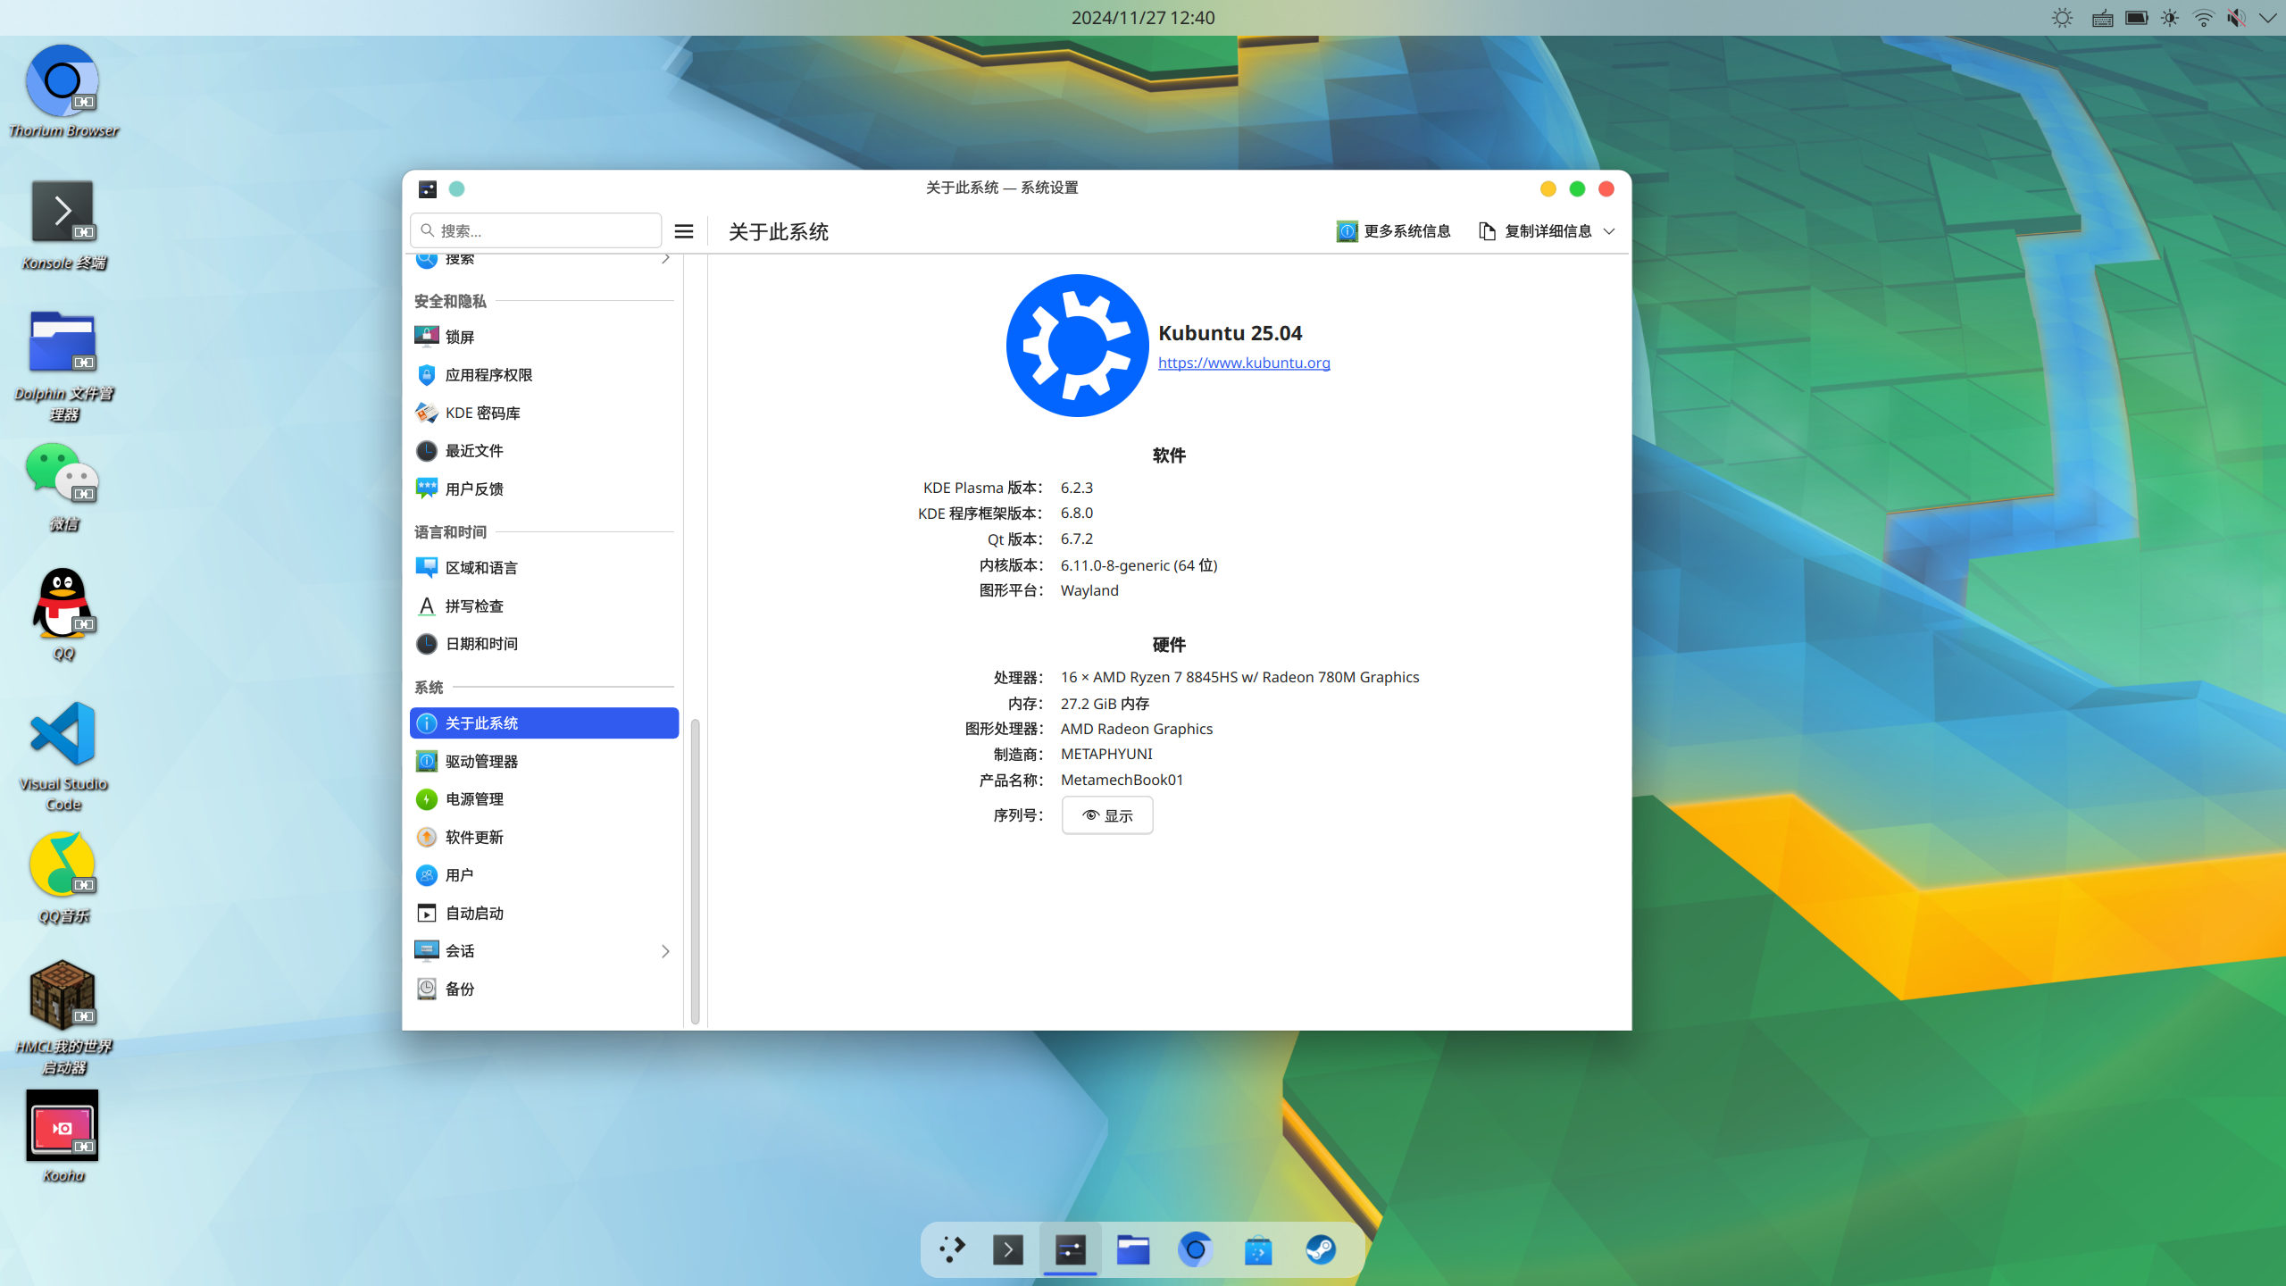2286x1286 pixels.
Task: Launch Visual Studio Code from desktop
Action: click(63, 733)
